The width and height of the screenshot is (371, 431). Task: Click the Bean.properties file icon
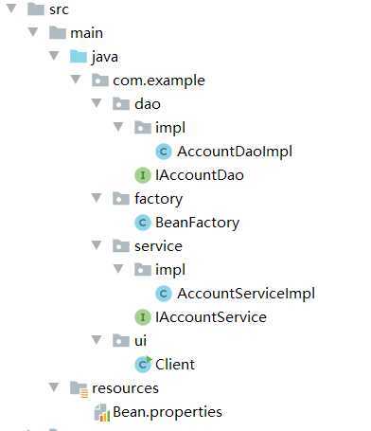tap(102, 412)
